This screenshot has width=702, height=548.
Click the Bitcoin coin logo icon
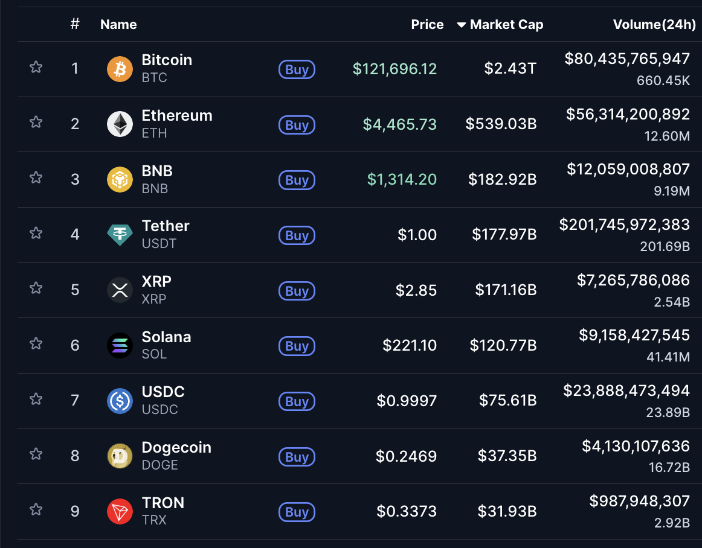click(x=120, y=69)
